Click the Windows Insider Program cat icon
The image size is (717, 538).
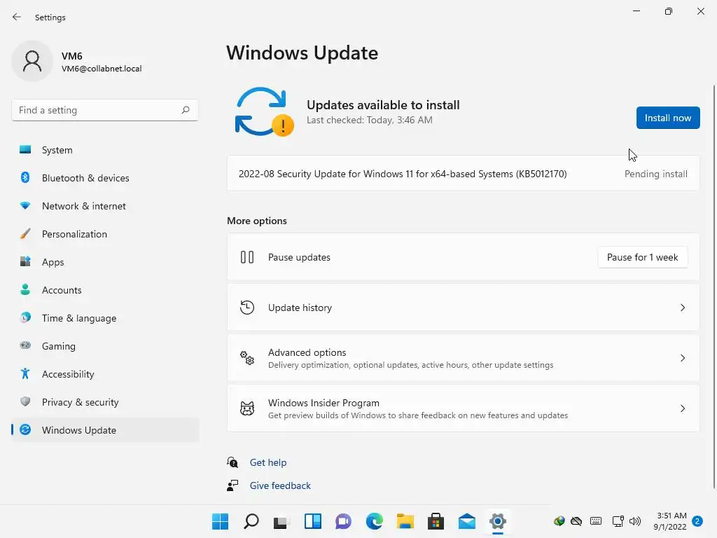tap(247, 408)
